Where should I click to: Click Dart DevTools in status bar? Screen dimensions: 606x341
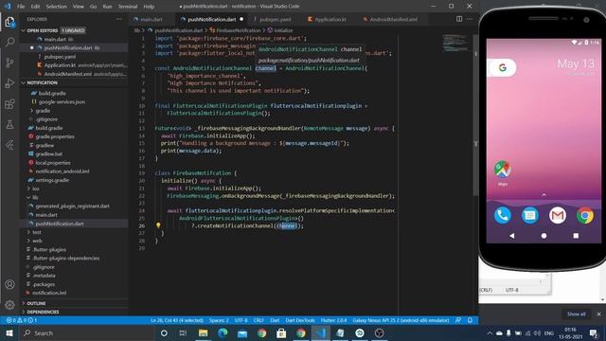tap(300, 320)
